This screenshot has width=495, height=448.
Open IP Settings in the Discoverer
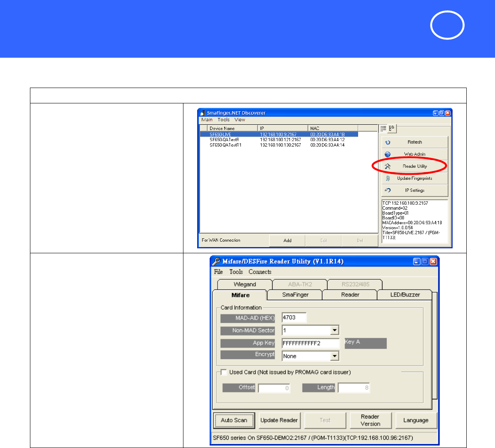click(414, 190)
